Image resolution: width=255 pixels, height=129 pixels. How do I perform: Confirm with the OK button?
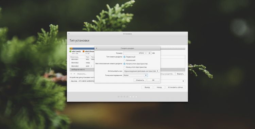click(153, 80)
